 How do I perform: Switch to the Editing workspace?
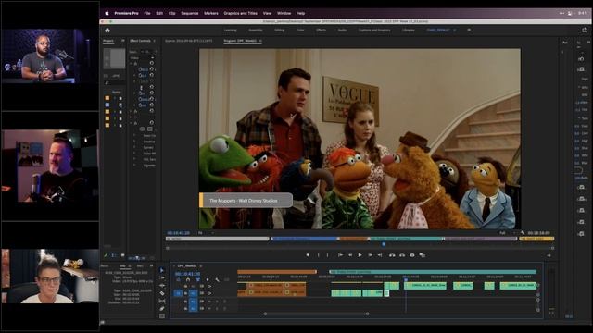(280, 31)
